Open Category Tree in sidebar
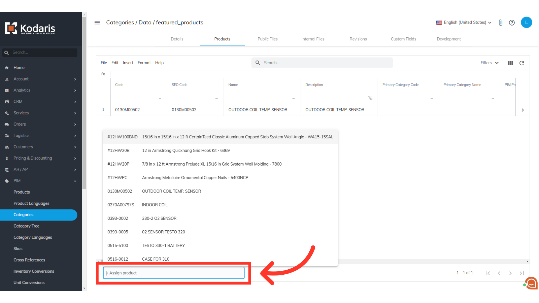The image size is (539, 303). pyautogui.click(x=26, y=226)
